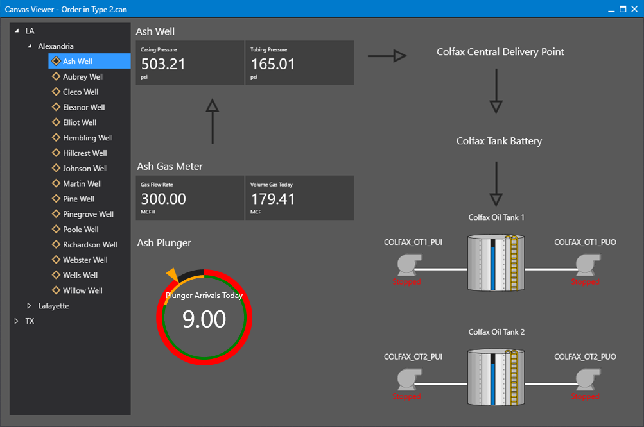Click the diamond icon beside Aubrey Well
644x427 pixels.
57,76
